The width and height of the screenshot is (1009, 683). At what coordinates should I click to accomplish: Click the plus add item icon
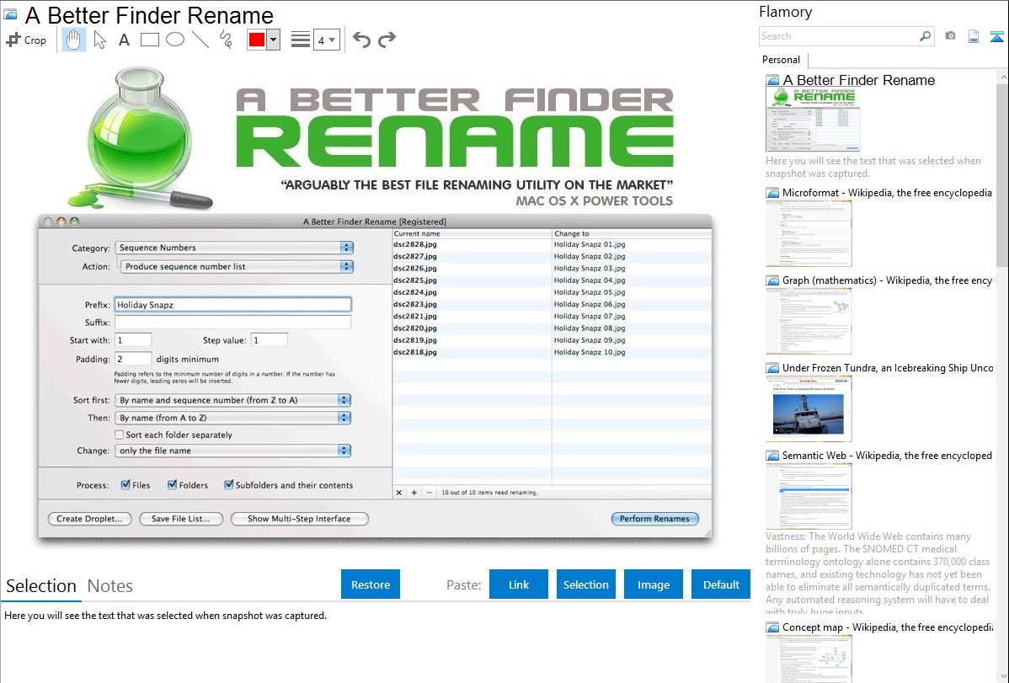(414, 493)
